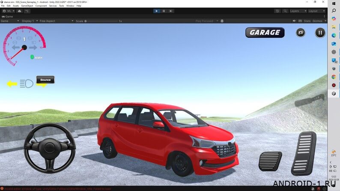Click the Pause button in Unity toolbar
This screenshot has width=340, height=191.
click(164, 11)
